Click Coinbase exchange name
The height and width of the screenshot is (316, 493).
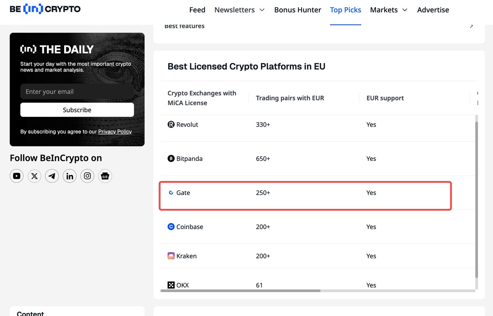190,227
